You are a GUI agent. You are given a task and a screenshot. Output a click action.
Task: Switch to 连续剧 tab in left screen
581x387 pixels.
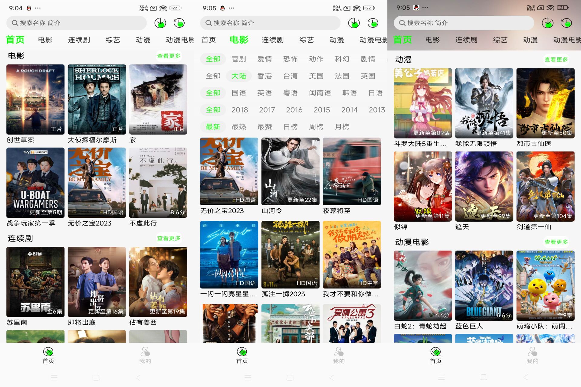(79, 40)
